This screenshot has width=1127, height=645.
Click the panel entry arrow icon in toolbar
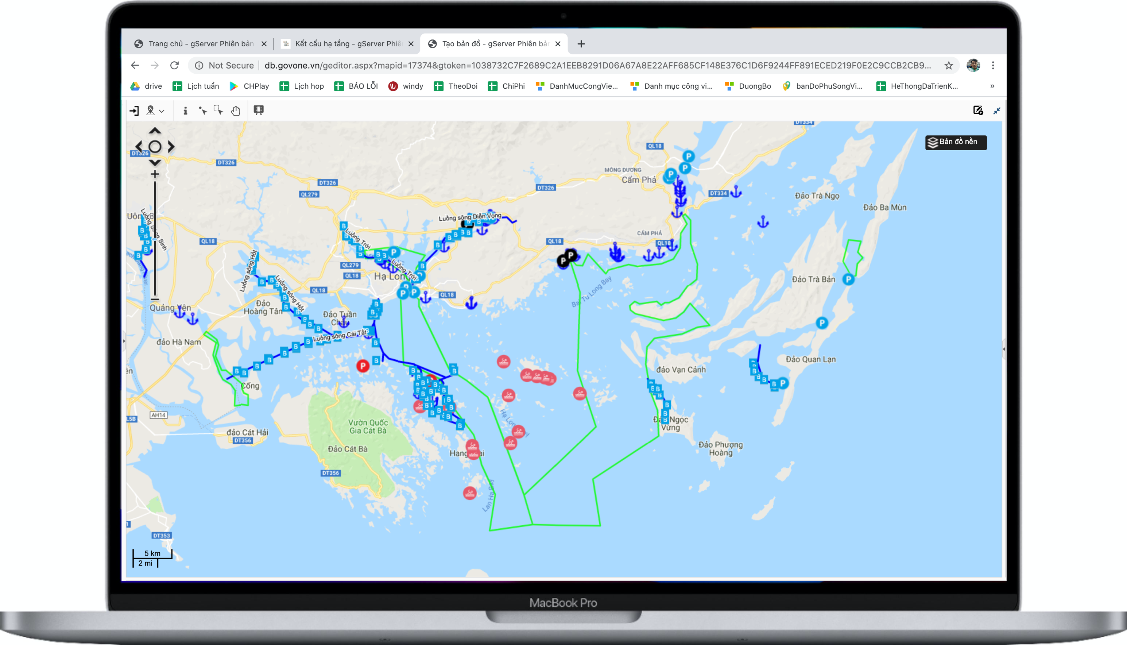coord(134,111)
